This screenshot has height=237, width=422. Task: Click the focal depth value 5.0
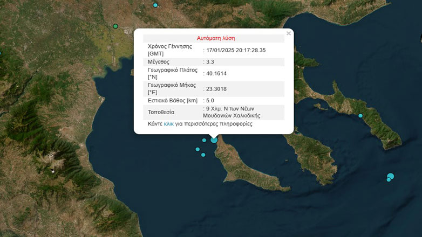(x=210, y=101)
